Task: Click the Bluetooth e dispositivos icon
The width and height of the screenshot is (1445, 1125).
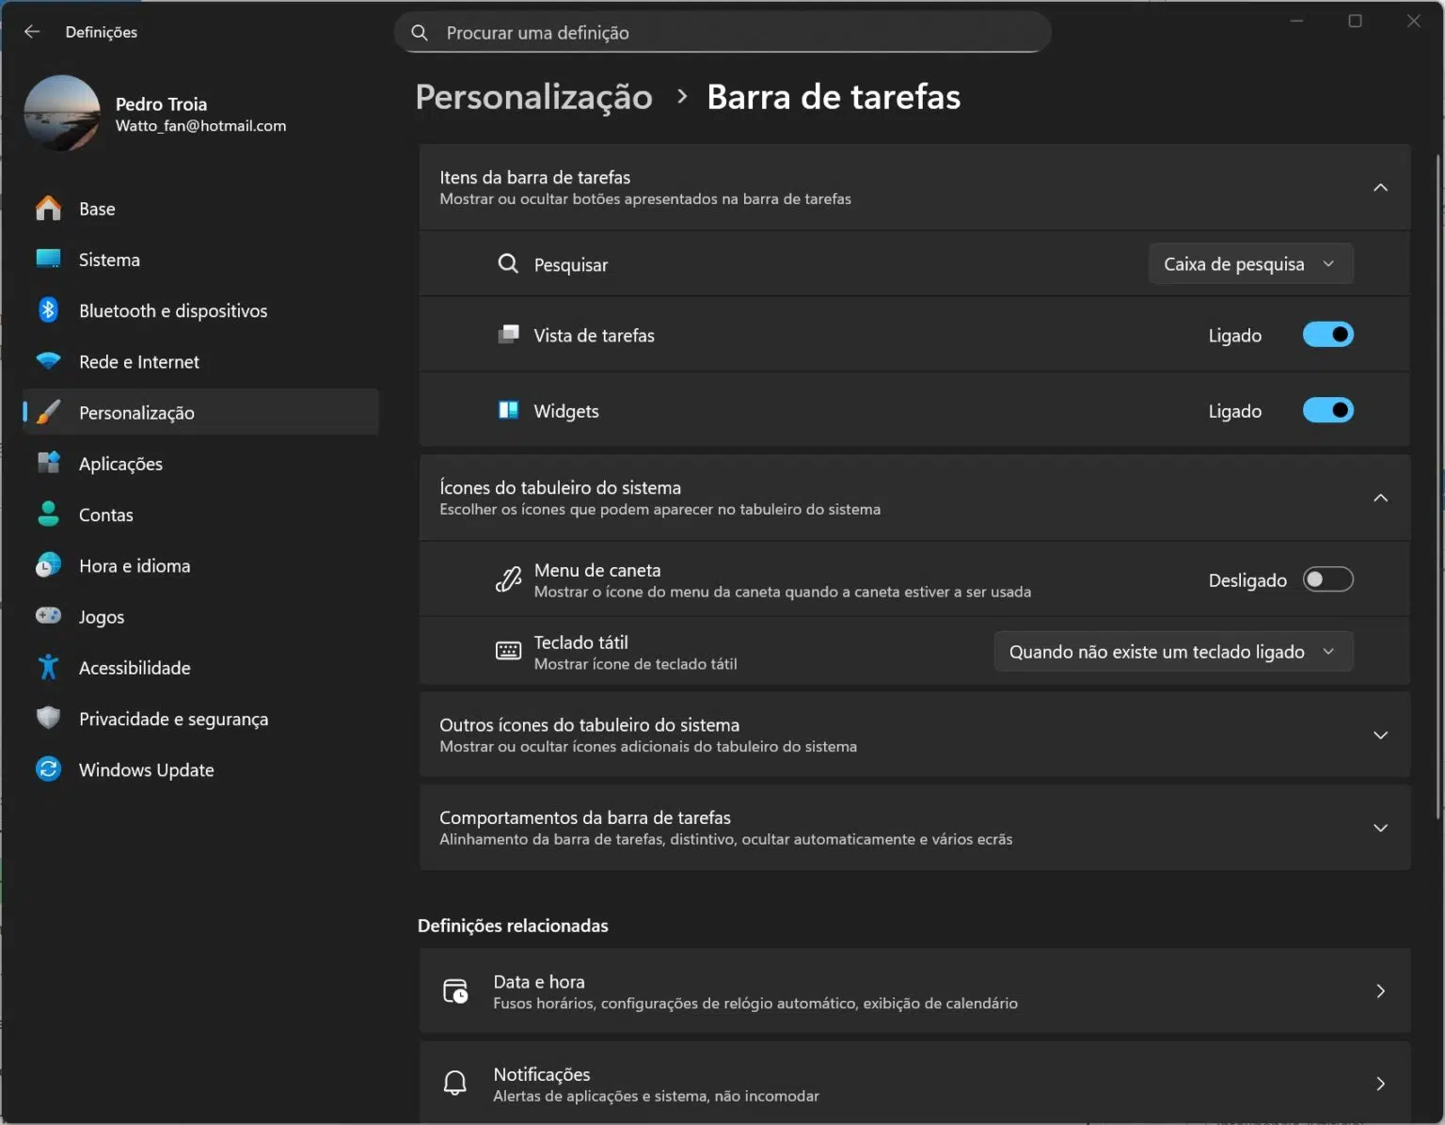Action: [x=48, y=310]
